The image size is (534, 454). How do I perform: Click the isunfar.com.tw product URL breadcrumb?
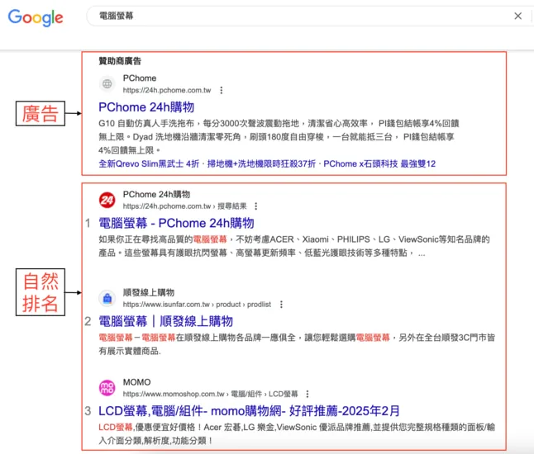[x=197, y=305]
